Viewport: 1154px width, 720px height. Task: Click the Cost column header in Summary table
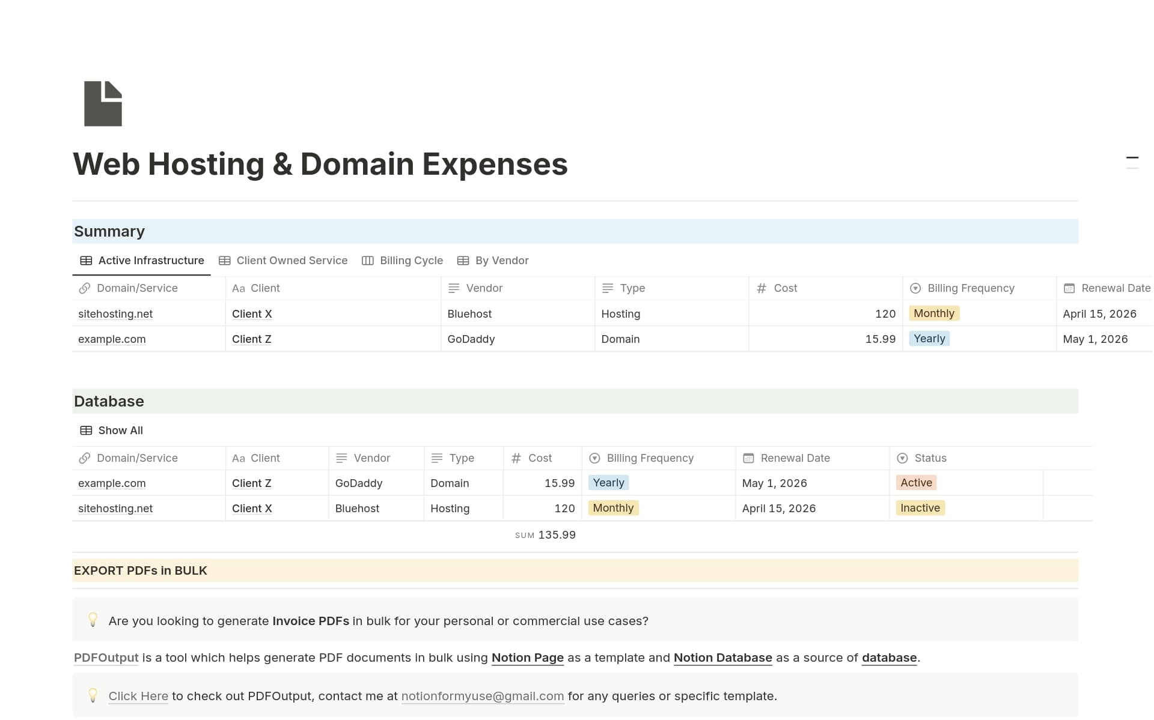[825, 288]
